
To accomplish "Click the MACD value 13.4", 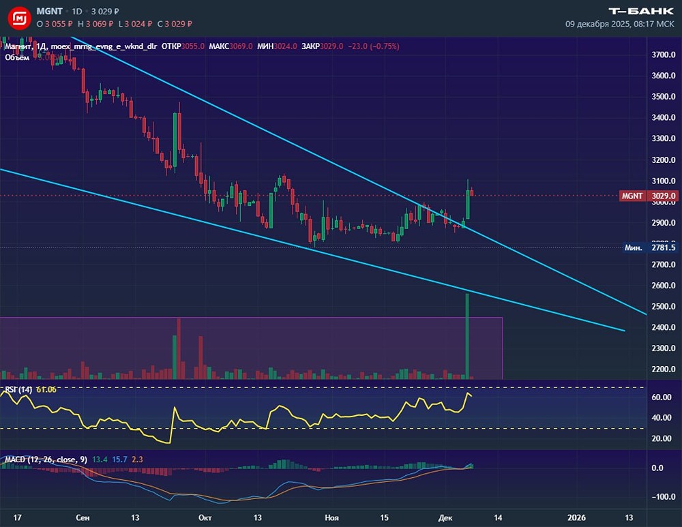I will coord(100,460).
